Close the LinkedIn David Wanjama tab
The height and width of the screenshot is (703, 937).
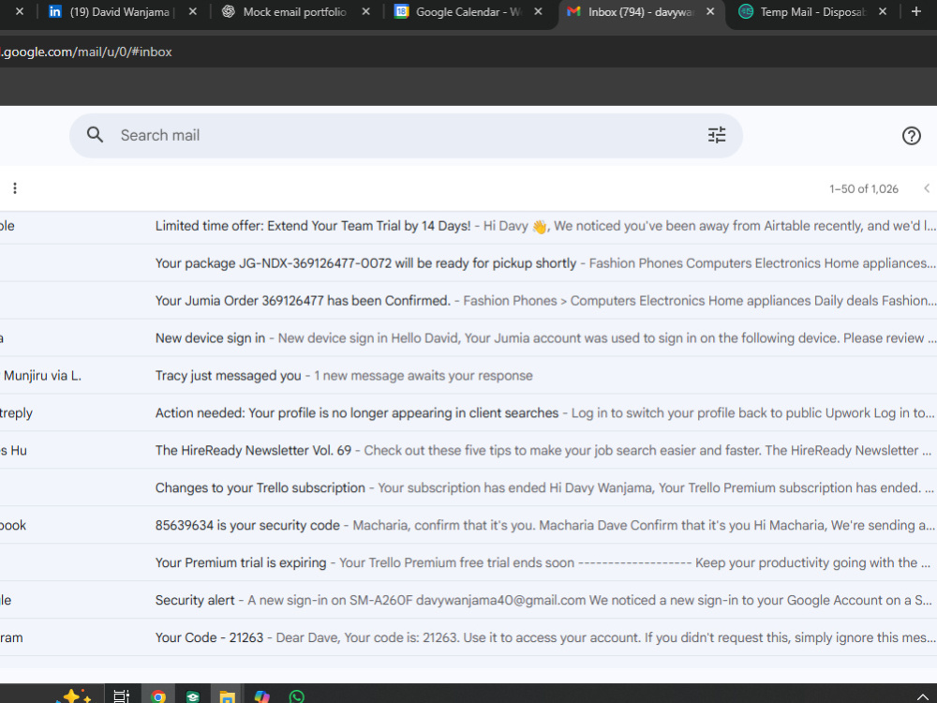tap(192, 11)
